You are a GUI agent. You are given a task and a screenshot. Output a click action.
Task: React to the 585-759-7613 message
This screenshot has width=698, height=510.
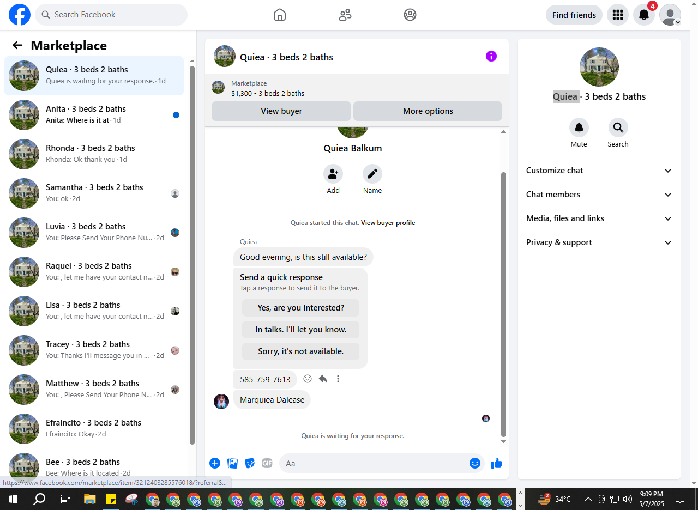click(x=308, y=379)
